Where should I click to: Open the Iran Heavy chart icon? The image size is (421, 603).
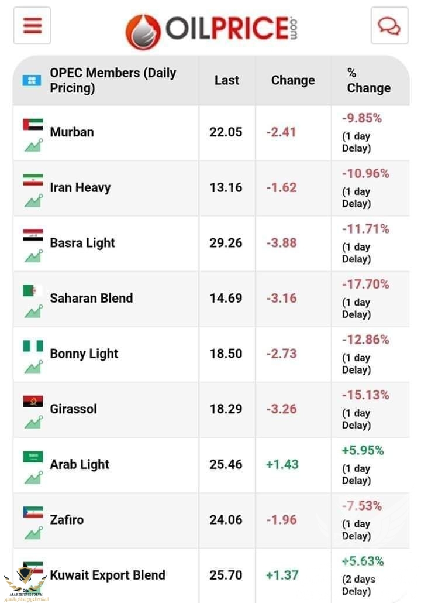33,200
